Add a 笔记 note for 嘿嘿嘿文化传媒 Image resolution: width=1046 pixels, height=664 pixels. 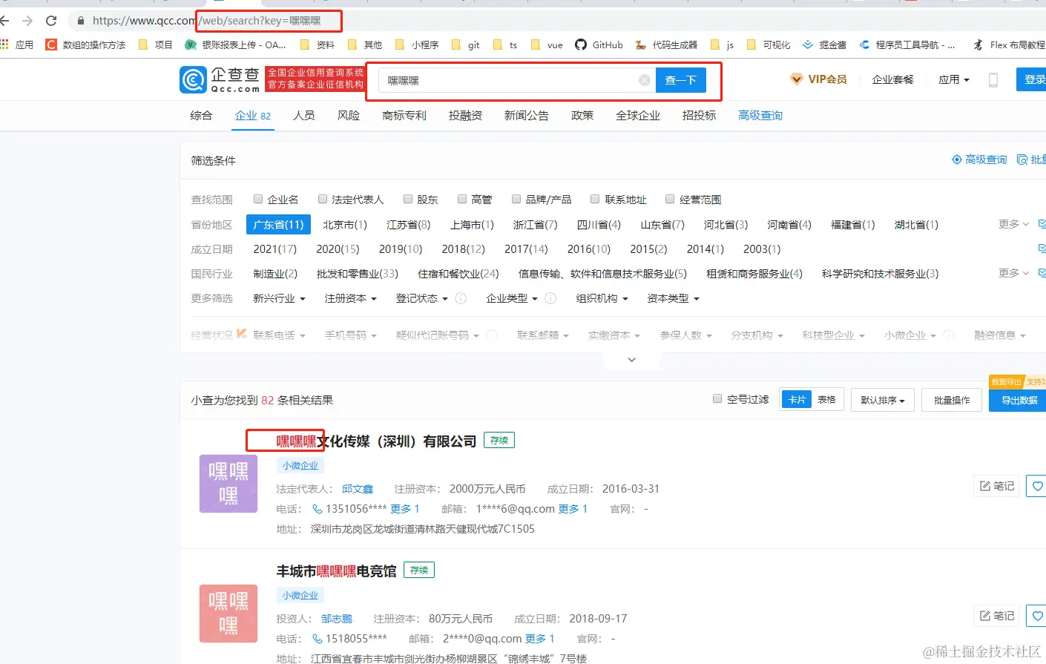point(997,486)
